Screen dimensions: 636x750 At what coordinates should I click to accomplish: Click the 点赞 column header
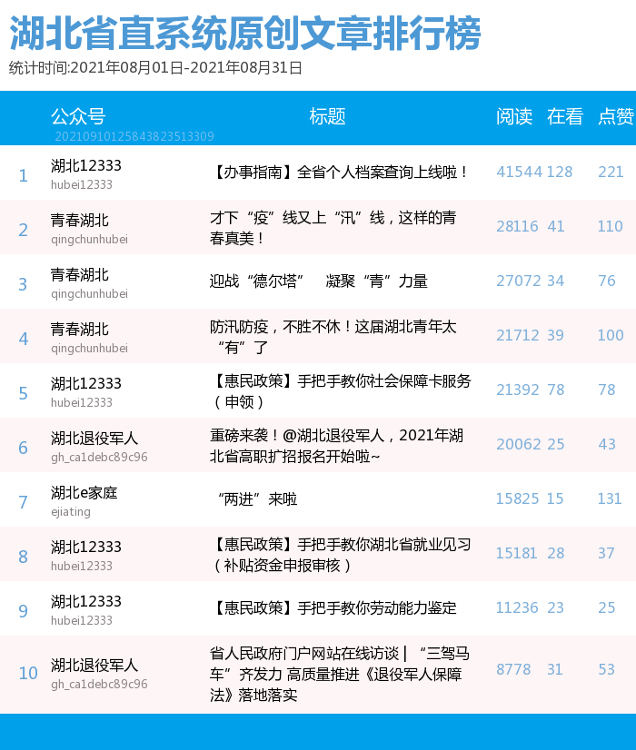[x=615, y=116]
